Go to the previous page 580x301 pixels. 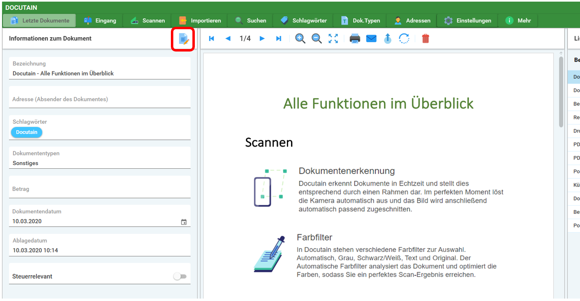(x=228, y=39)
